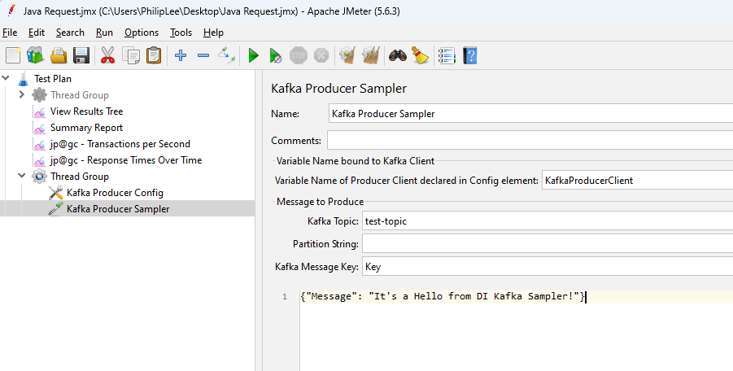
Task: Collapse the Test Plan tree node
Action: (7, 79)
